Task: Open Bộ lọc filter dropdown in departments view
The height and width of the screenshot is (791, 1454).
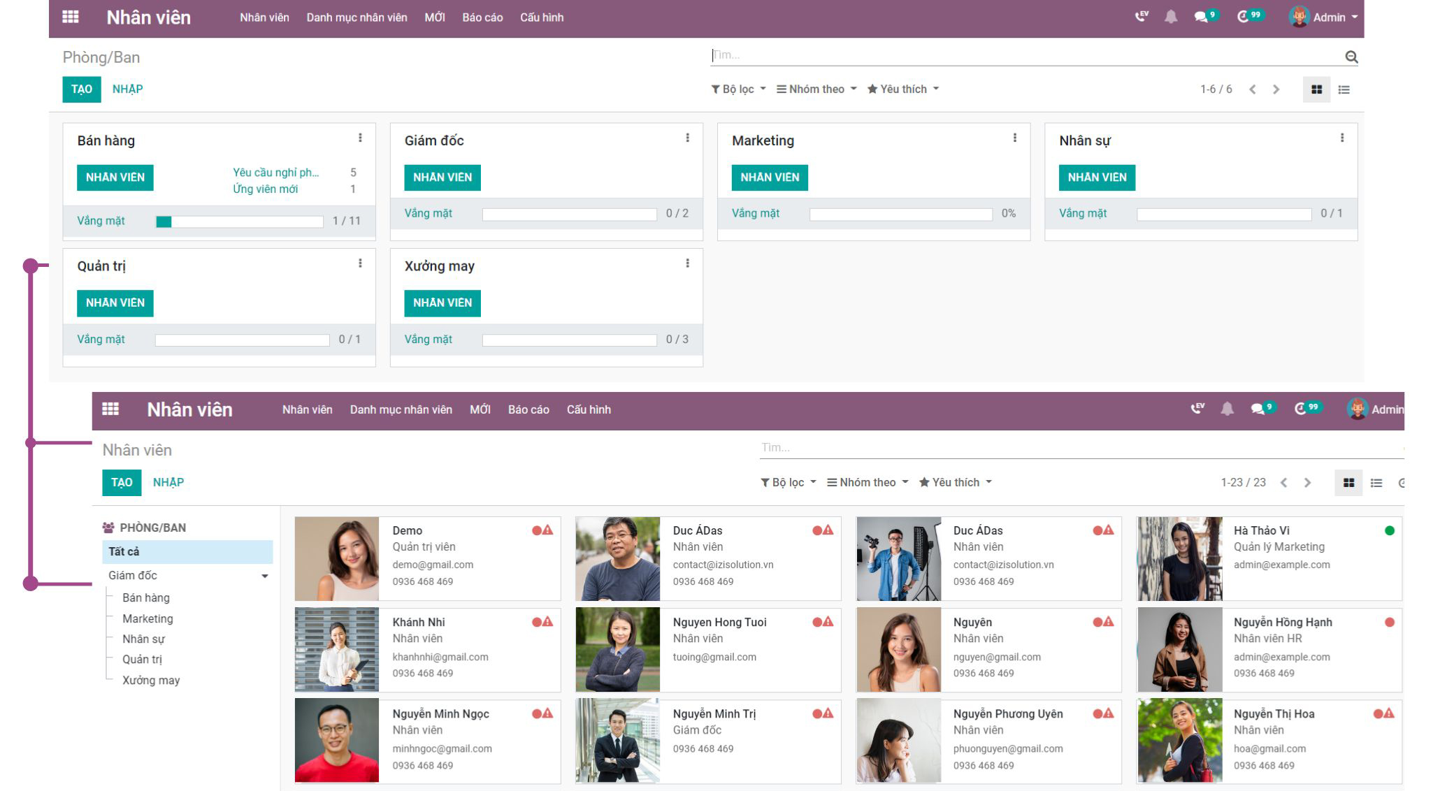Action: pyautogui.click(x=738, y=89)
